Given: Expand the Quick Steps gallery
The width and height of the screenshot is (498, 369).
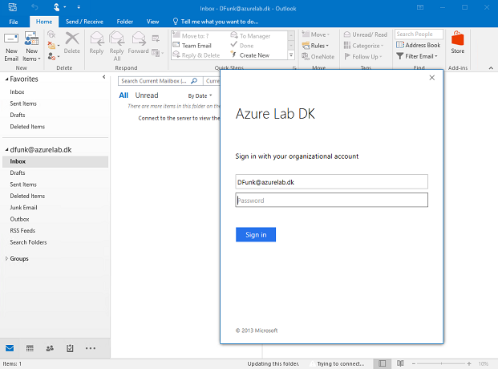Looking at the screenshot, I should pyautogui.click(x=291, y=55).
